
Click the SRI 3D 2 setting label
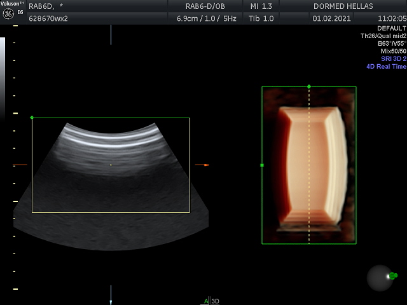[393, 58]
